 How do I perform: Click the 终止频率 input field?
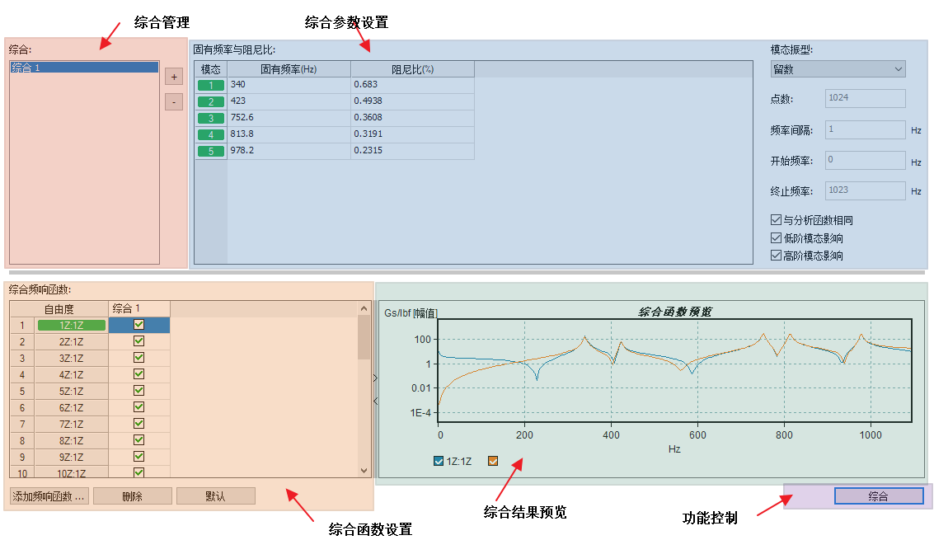(865, 190)
